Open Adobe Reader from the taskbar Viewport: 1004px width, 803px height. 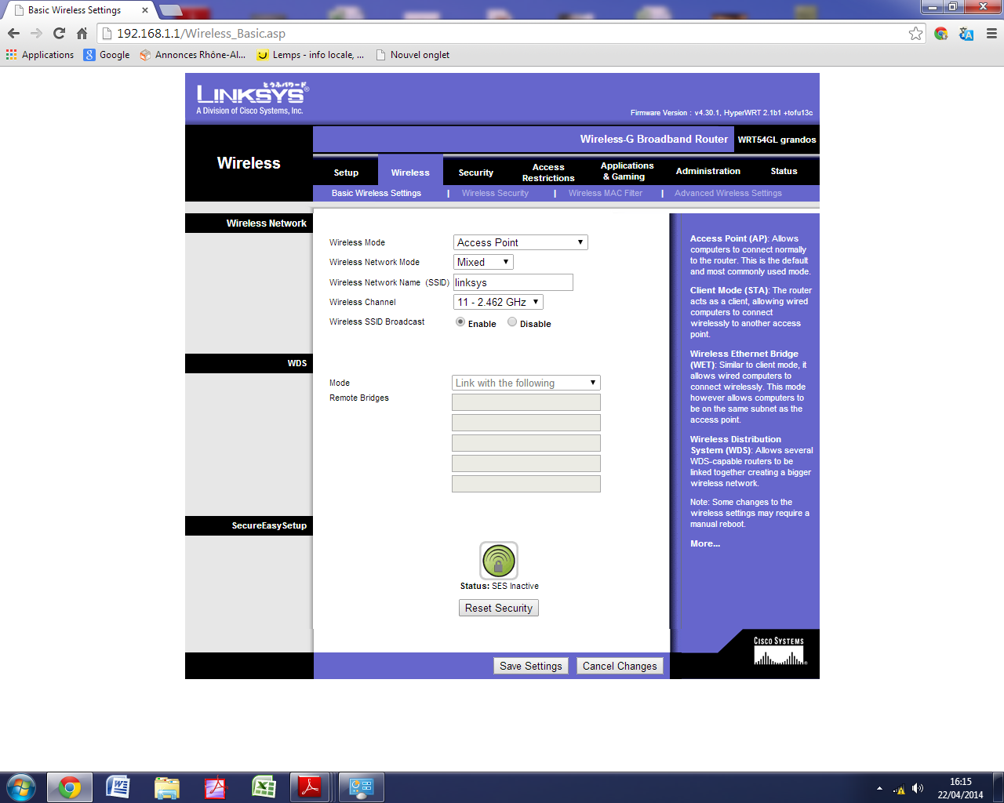311,787
